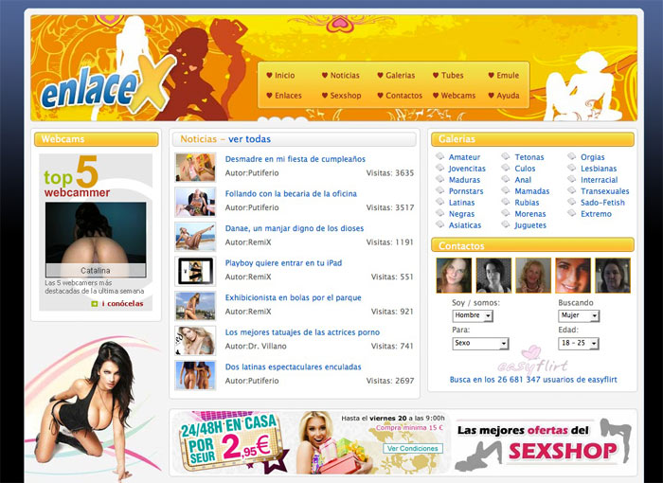Open the Maduras gallery link
663x483 pixels.
click(x=464, y=180)
